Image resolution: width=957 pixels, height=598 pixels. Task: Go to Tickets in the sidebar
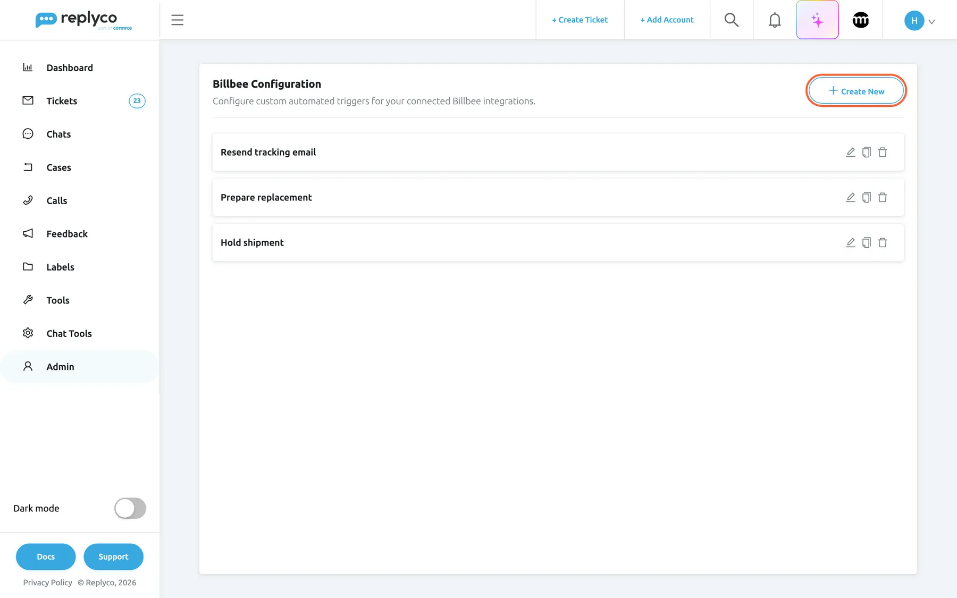click(x=80, y=101)
